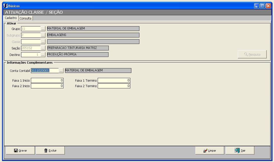Image resolution: width=274 pixels, height=162 pixels.
Task: Switch to the Consulta tab
Action: point(26,18)
